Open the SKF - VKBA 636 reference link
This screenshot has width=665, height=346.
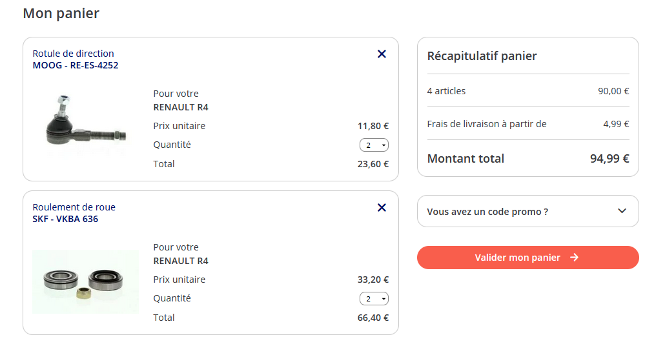(x=65, y=219)
